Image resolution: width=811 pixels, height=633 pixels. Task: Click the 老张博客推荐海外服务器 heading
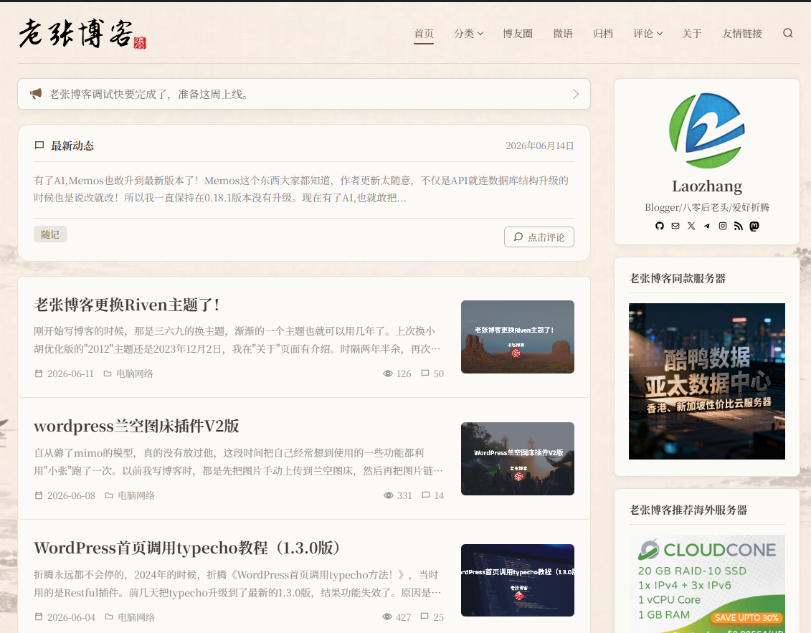(x=688, y=510)
